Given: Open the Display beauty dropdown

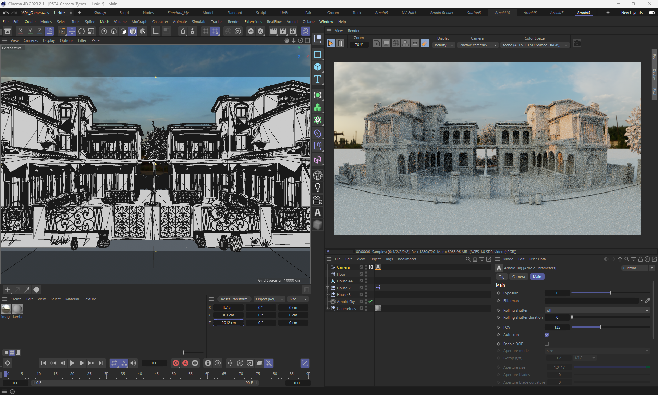Looking at the screenshot, I should click(x=444, y=45).
